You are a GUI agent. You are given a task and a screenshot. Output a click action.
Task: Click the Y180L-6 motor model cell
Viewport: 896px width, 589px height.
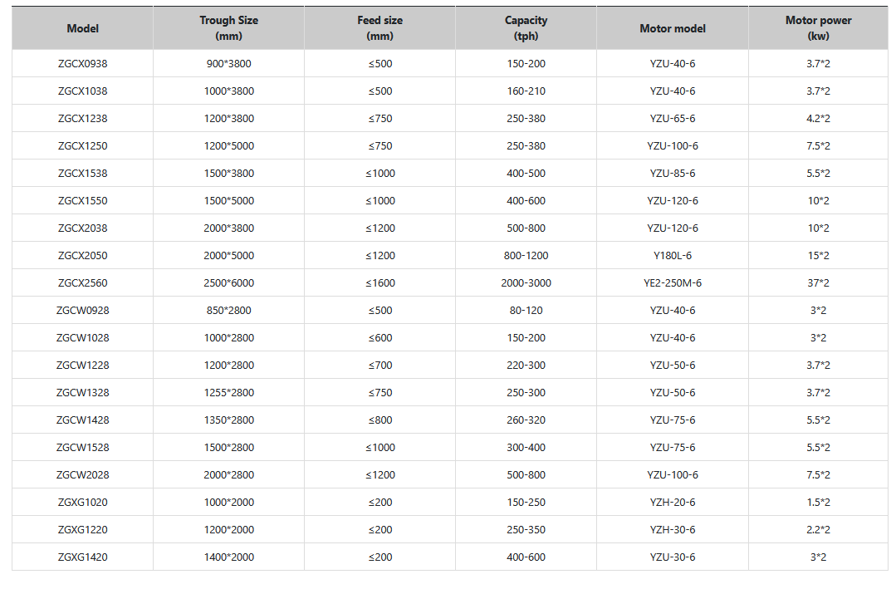(673, 256)
